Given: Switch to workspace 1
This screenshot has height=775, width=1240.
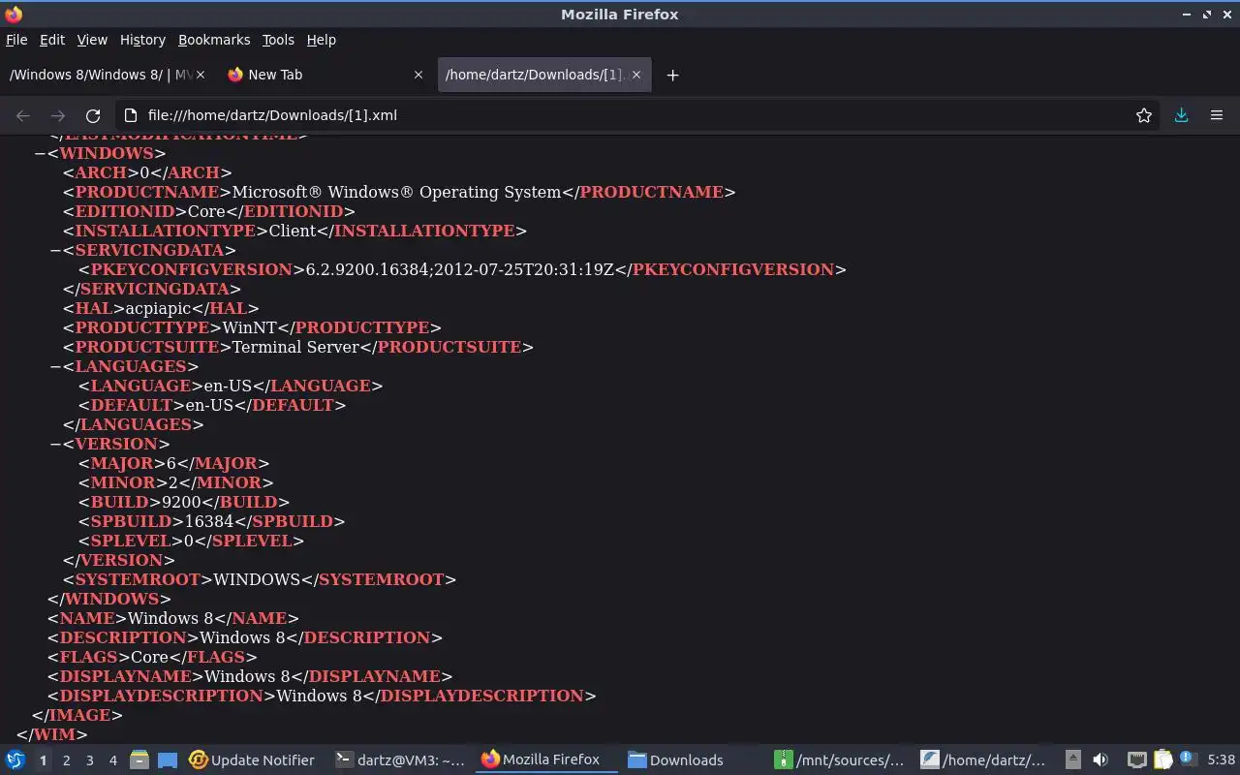Looking at the screenshot, I should pos(43,760).
